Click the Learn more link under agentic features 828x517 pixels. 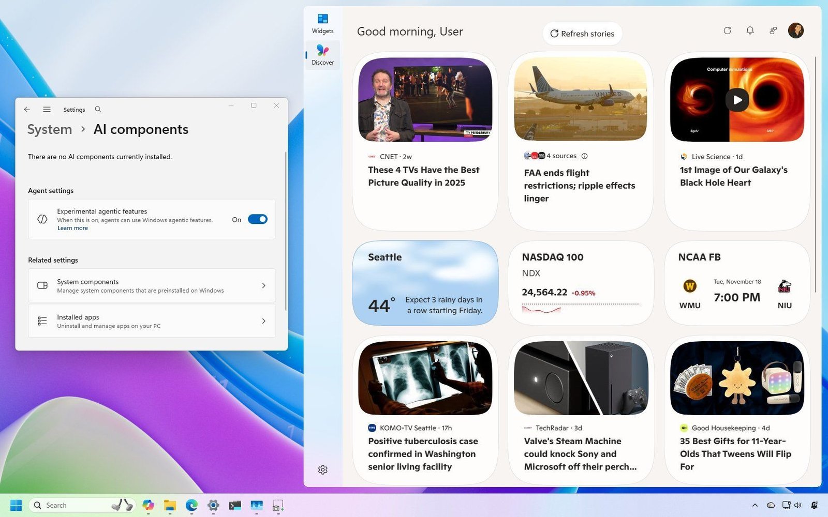(x=72, y=227)
